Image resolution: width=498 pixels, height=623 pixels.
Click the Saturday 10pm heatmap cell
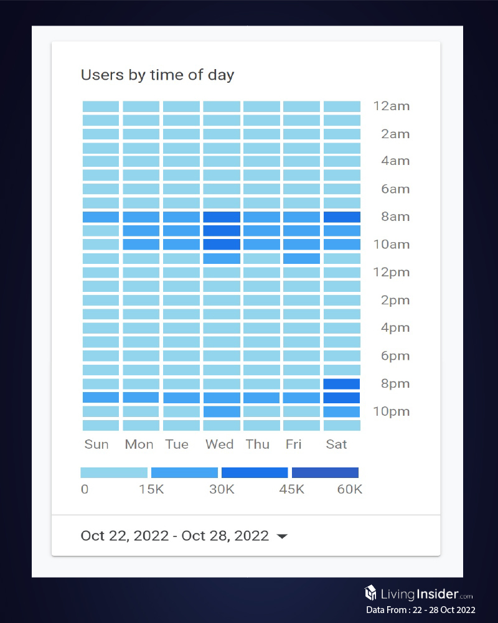[342, 411]
